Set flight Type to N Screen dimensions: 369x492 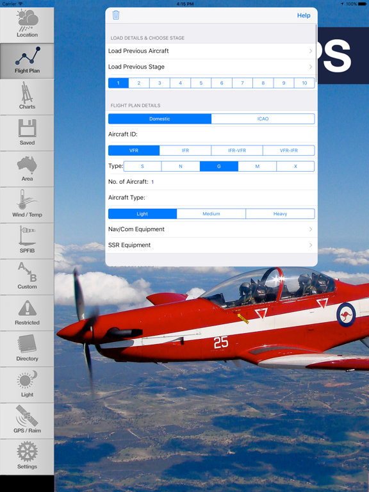coord(181,167)
